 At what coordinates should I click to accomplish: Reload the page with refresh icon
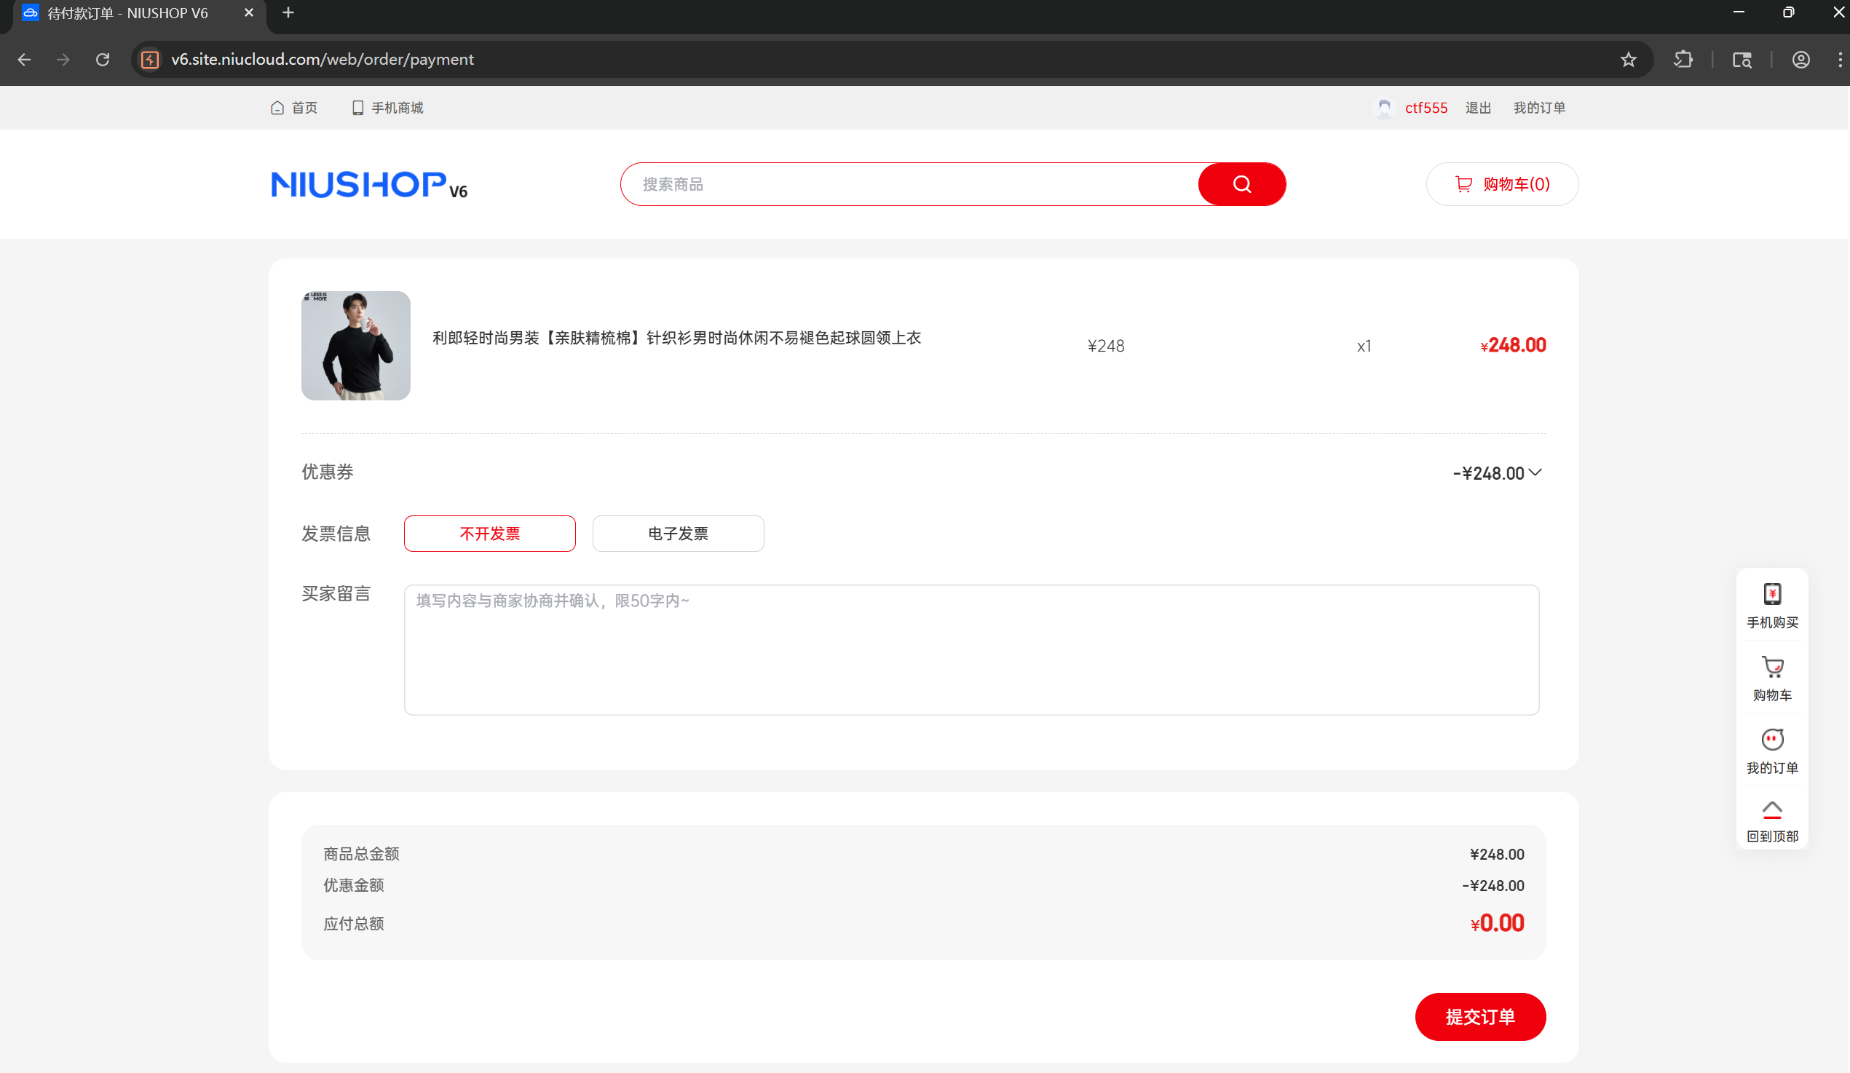[103, 60]
